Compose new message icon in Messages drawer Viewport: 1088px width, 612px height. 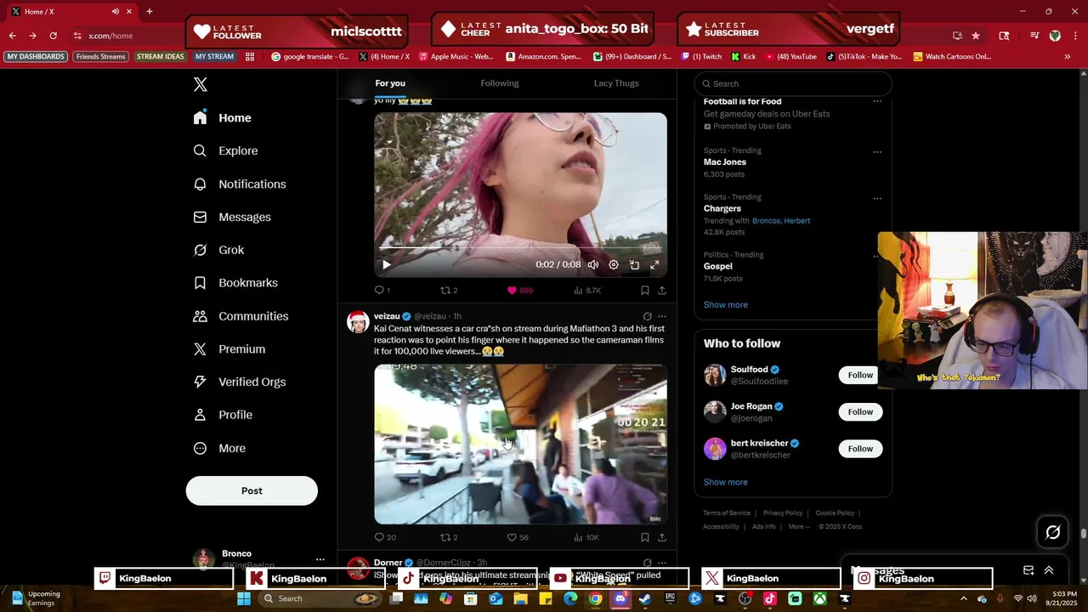pos(1028,570)
